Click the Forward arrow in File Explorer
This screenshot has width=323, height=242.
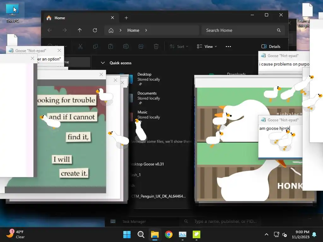[65, 30]
